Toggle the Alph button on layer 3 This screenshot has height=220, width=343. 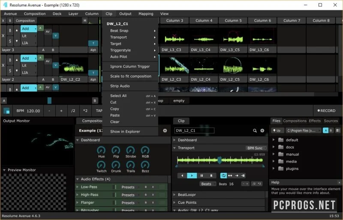point(93,50)
